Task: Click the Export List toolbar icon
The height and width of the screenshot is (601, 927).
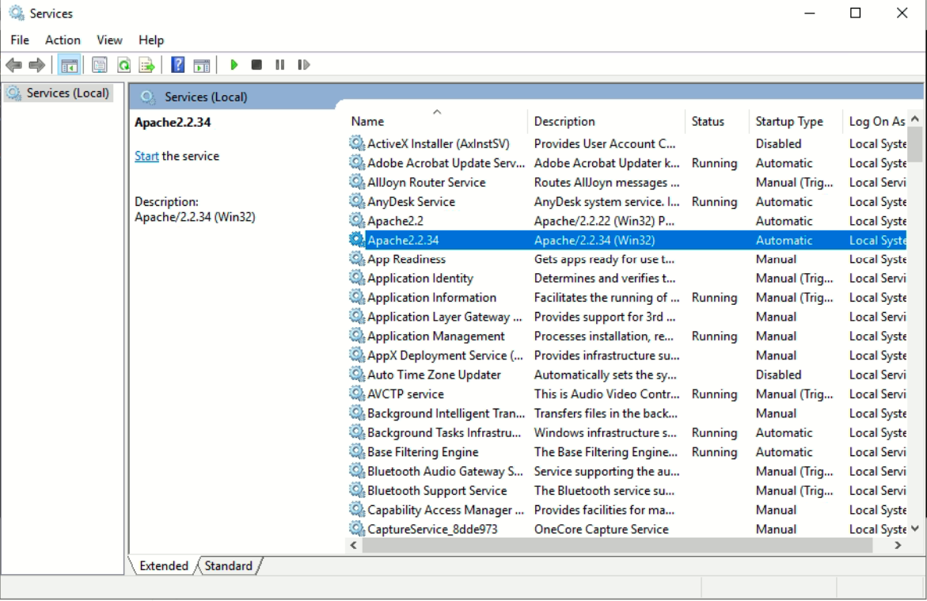Action: point(146,65)
